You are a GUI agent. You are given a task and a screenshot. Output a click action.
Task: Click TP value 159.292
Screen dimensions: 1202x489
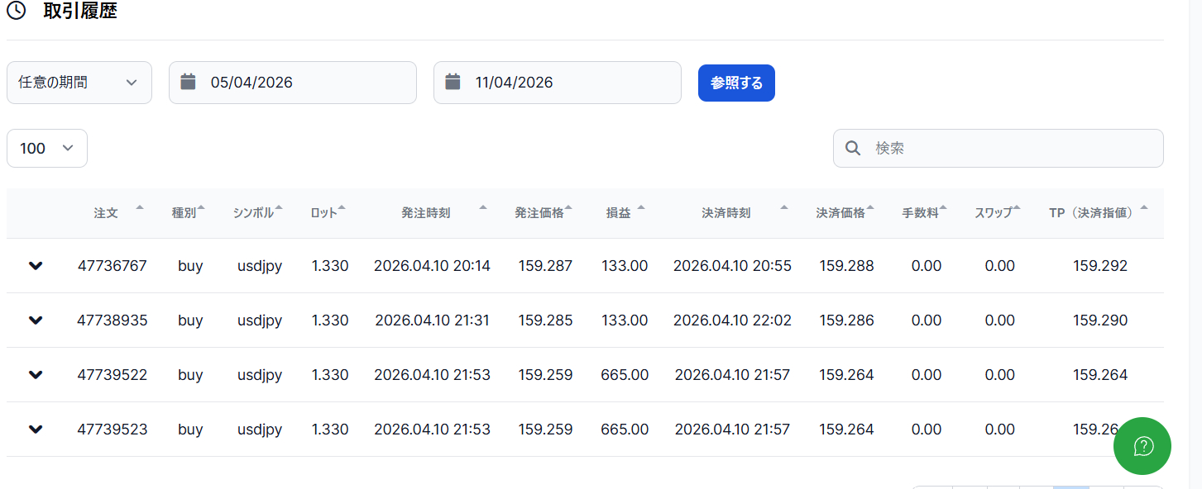pyautogui.click(x=1100, y=266)
